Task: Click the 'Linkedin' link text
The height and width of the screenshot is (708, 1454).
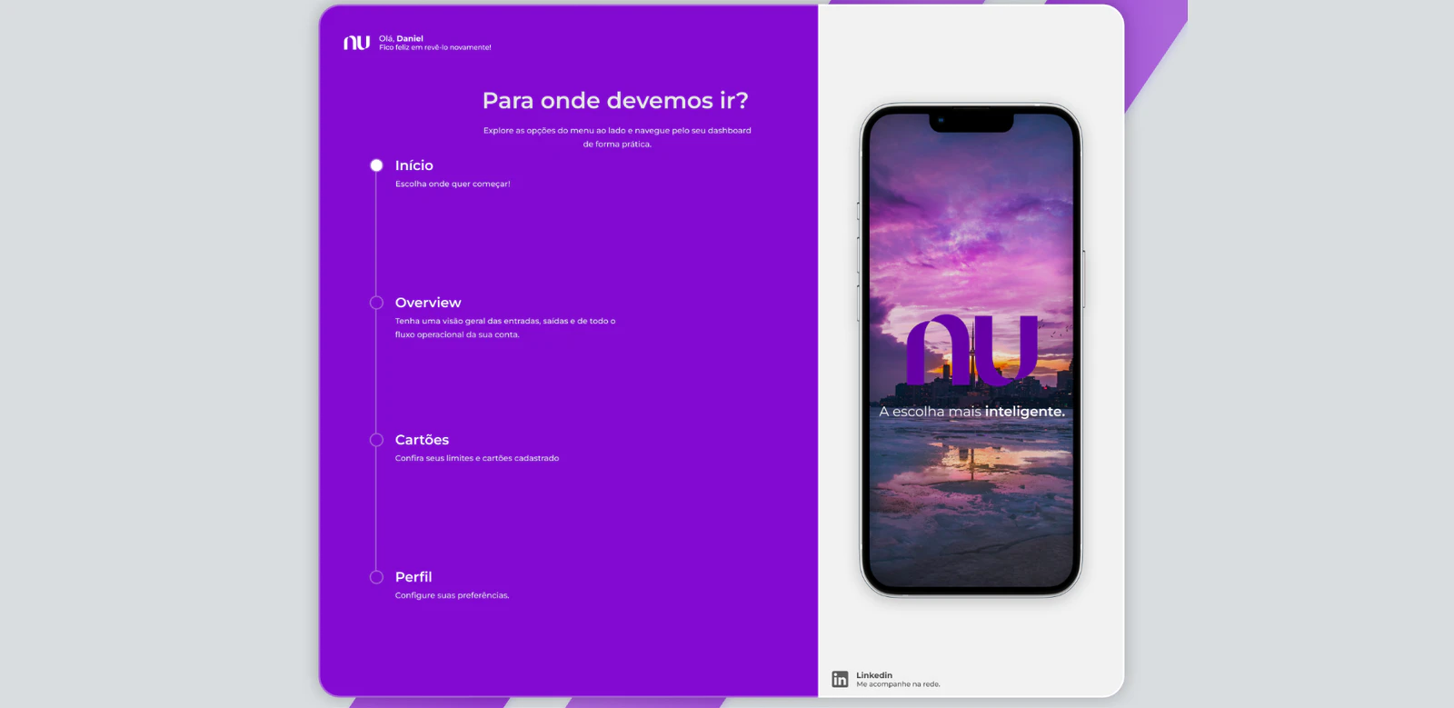Action: pyautogui.click(x=874, y=675)
